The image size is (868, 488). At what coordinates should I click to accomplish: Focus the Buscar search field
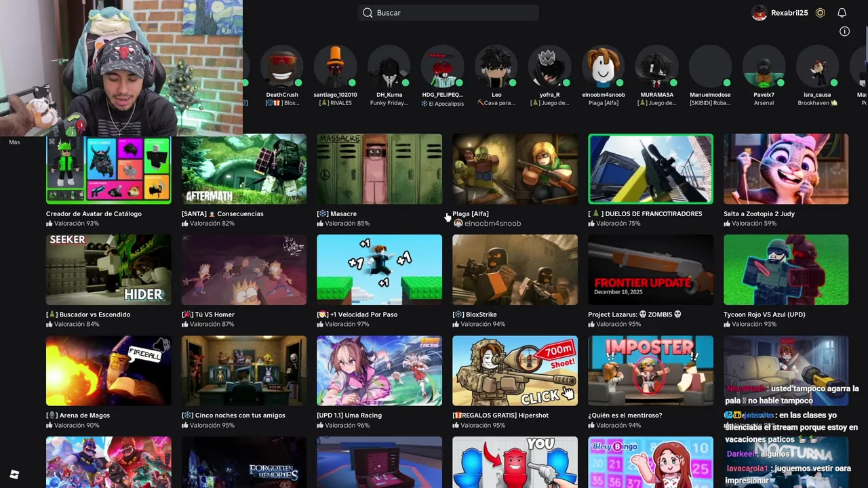click(448, 13)
